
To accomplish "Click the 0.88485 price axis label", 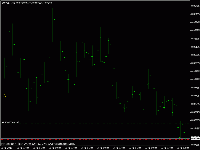I will click(x=196, y=6).
